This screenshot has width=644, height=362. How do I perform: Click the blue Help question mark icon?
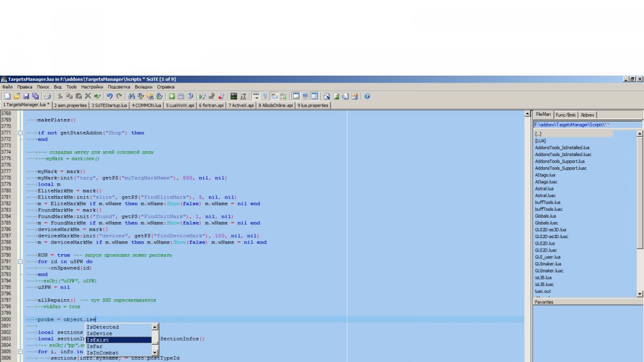click(367, 97)
